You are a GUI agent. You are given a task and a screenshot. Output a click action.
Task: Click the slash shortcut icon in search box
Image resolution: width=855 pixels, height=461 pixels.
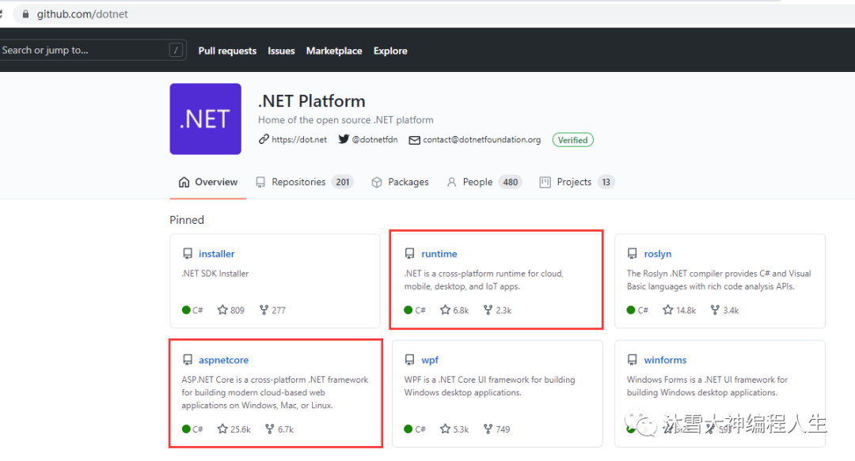click(x=176, y=50)
